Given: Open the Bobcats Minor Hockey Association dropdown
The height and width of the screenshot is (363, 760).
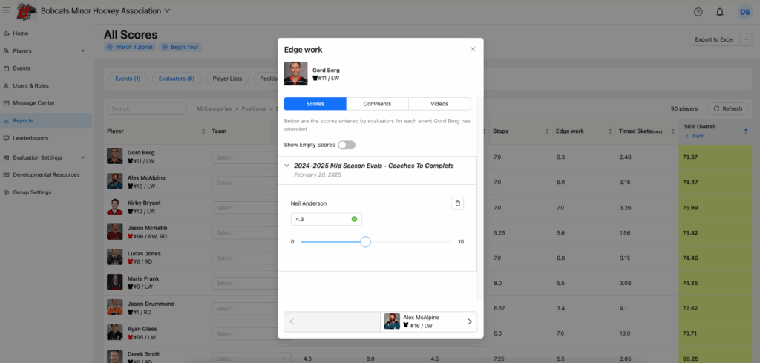Looking at the screenshot, I should 167,11.
